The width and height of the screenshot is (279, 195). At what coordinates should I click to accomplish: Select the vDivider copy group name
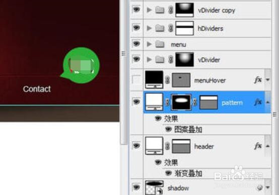click(x=217, y=11)
